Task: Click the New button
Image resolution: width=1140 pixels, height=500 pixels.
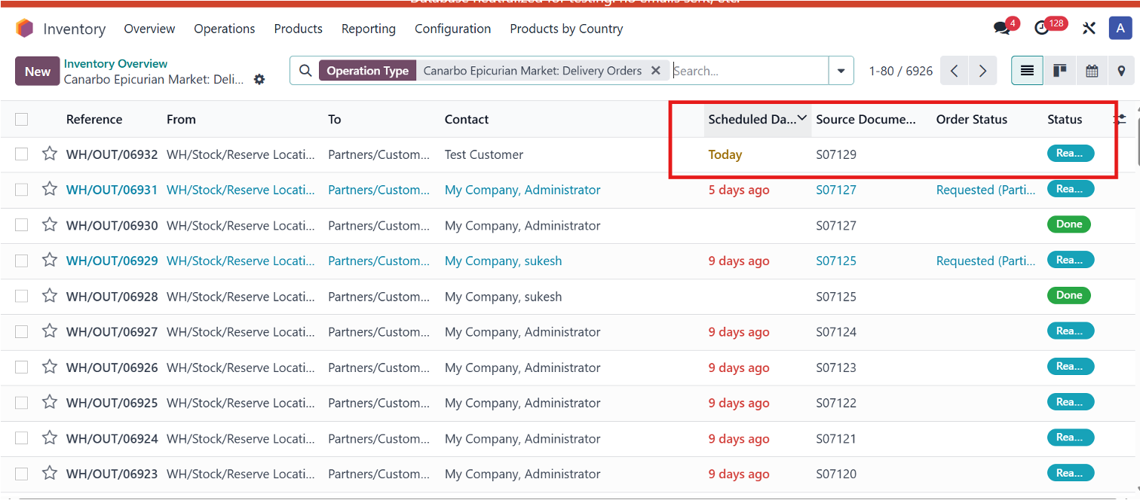Action: pos(37,71)
